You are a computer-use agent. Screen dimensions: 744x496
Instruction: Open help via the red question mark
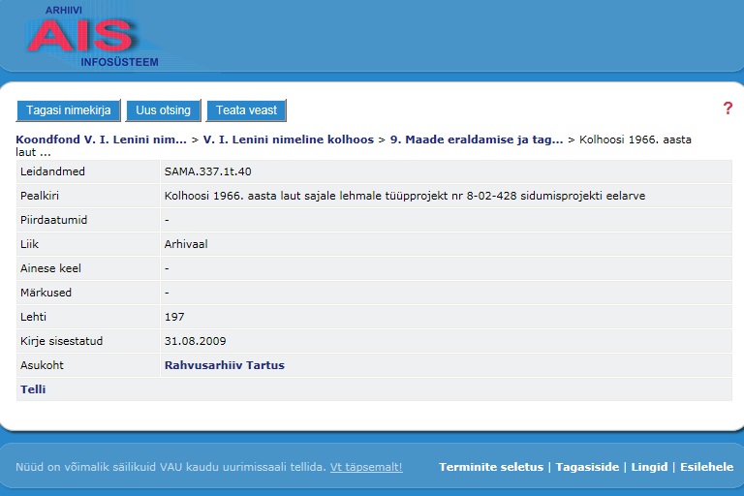click(x=728, y=108)
